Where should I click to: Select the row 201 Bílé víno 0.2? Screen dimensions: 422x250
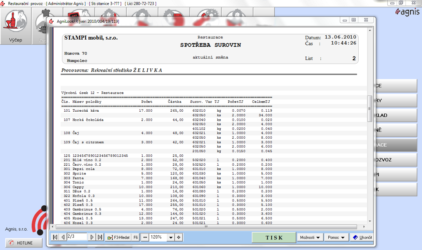point(167,160)
